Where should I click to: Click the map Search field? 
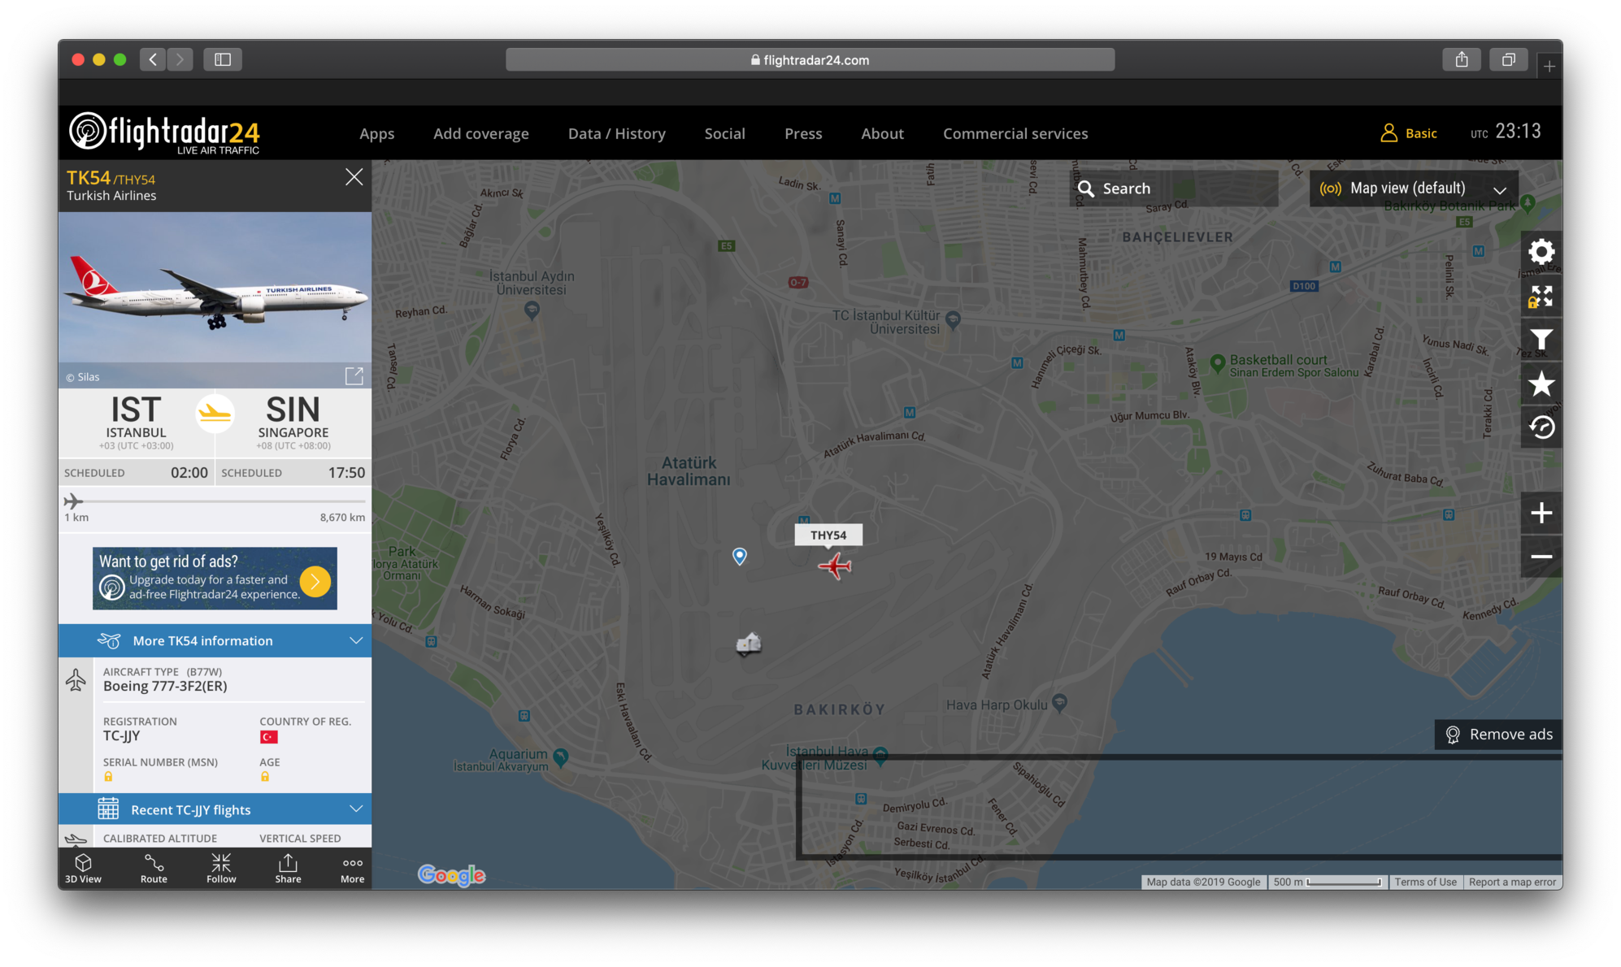[1174, 189]
